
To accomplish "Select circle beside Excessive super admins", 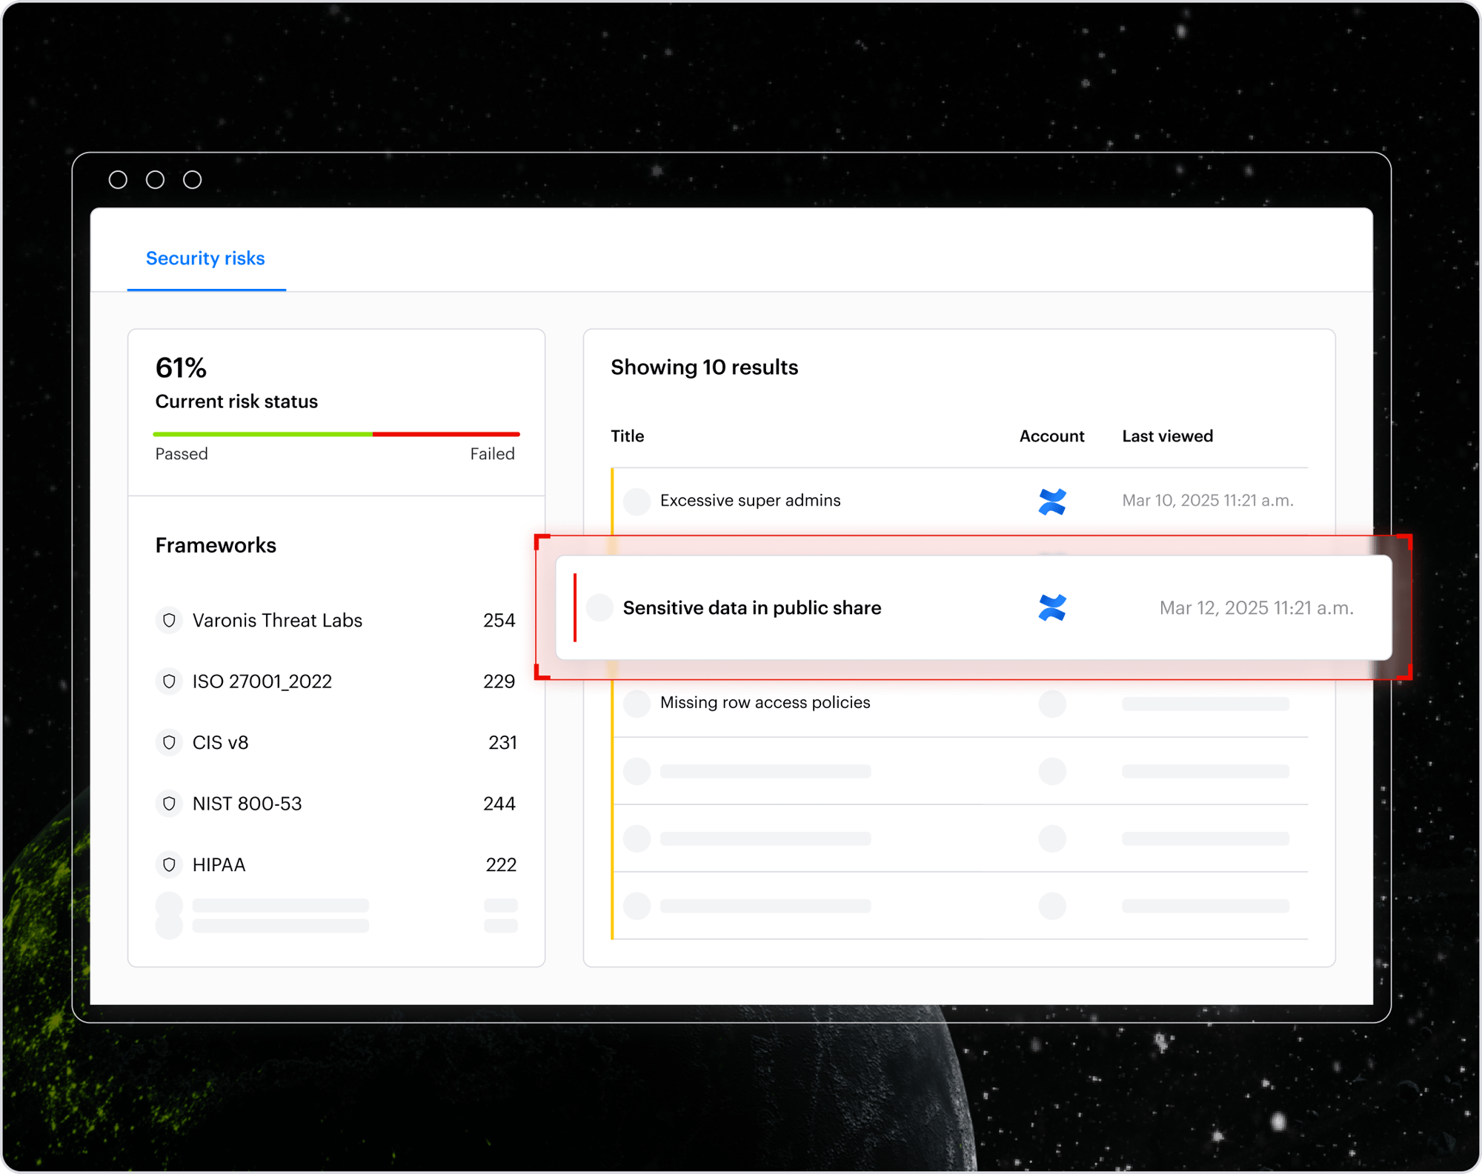I will point(637,501).
